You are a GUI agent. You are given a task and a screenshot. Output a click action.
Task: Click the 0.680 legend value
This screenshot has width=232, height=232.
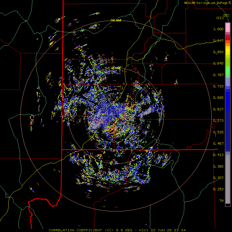click(x=218, y=98)
